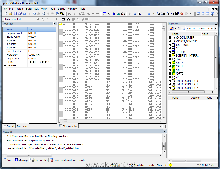Expand the EEPROM tree node
Screen dimensions: 220x169
click(x=169, y=52)
